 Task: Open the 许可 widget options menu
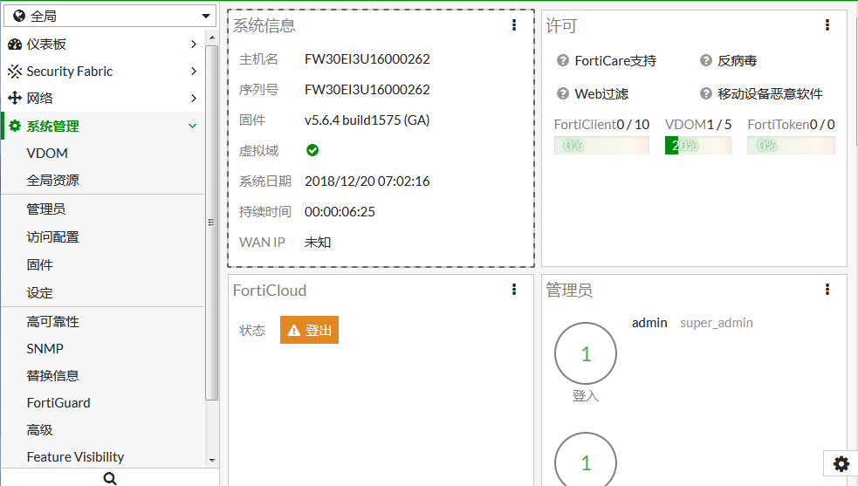[x=827, y=25]
